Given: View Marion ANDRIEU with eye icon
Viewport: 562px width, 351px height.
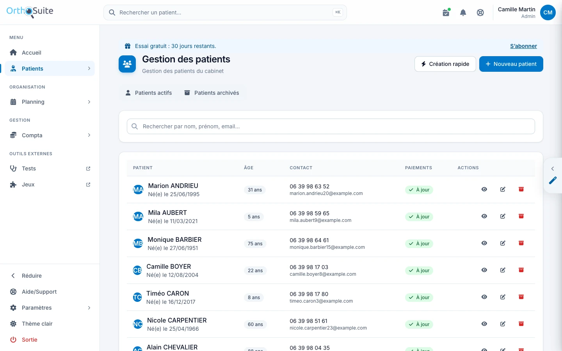Looking at the screenshot, I should point(484,190).
